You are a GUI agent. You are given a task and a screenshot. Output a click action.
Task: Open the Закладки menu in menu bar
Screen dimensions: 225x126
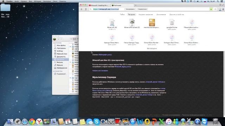[x=47, y=1]
